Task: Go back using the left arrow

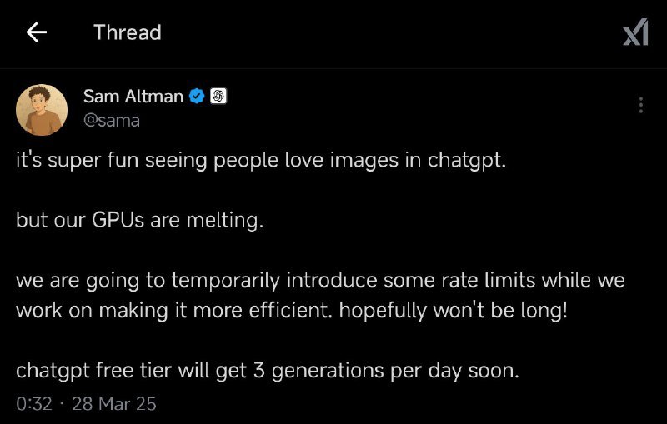Action: click(x=36, y=32)
